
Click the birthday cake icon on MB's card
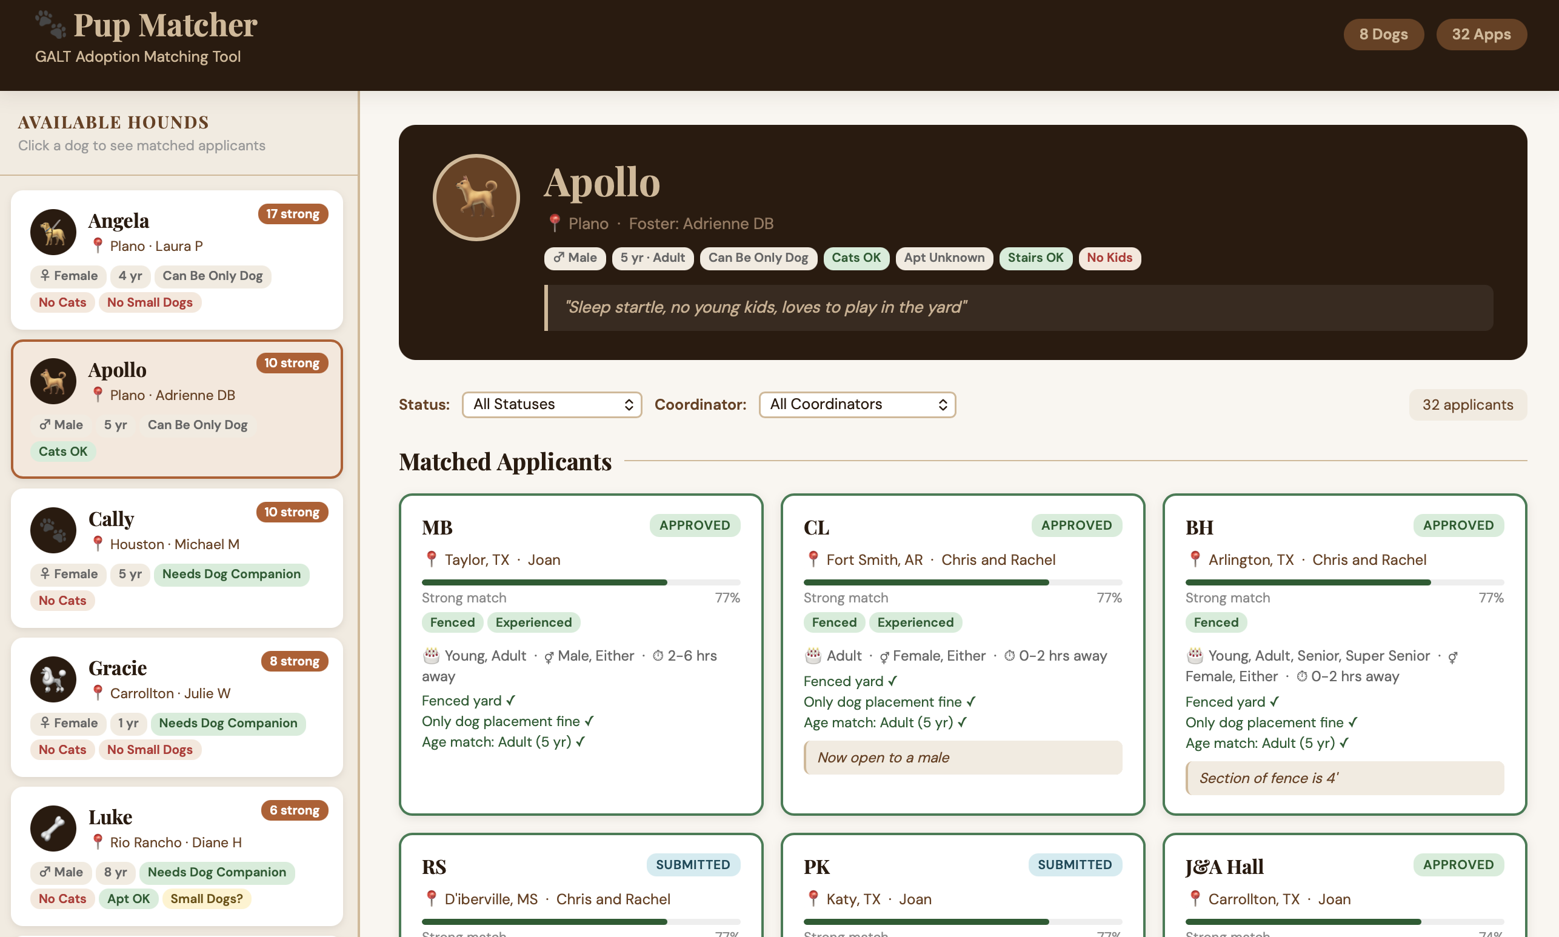coord(430,655)
